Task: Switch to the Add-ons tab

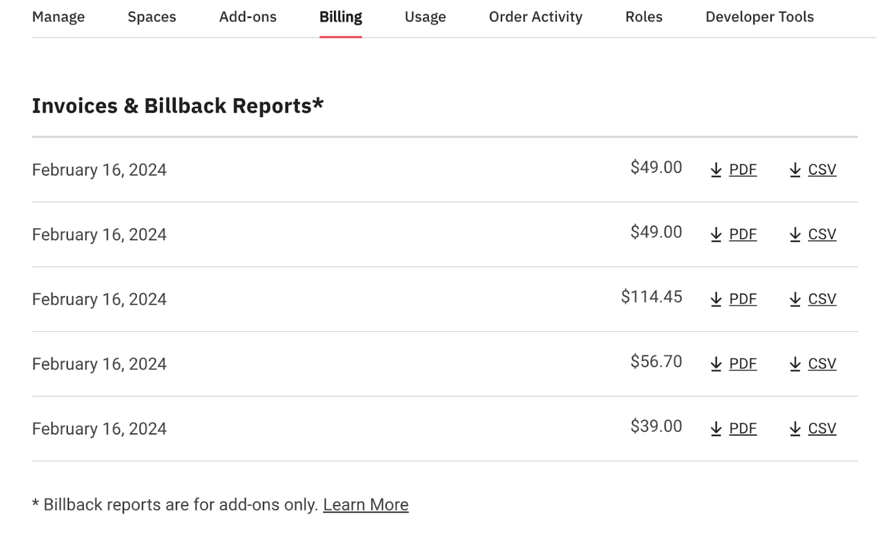Action: pos(248,17)
